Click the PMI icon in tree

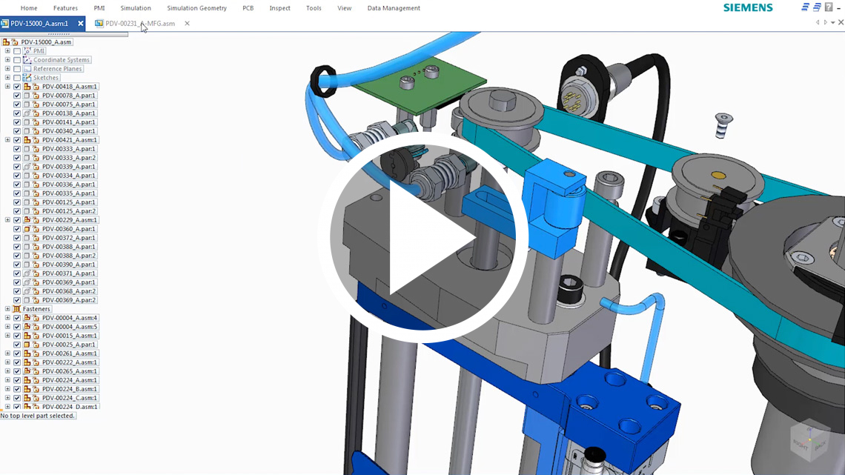point(27,51)
